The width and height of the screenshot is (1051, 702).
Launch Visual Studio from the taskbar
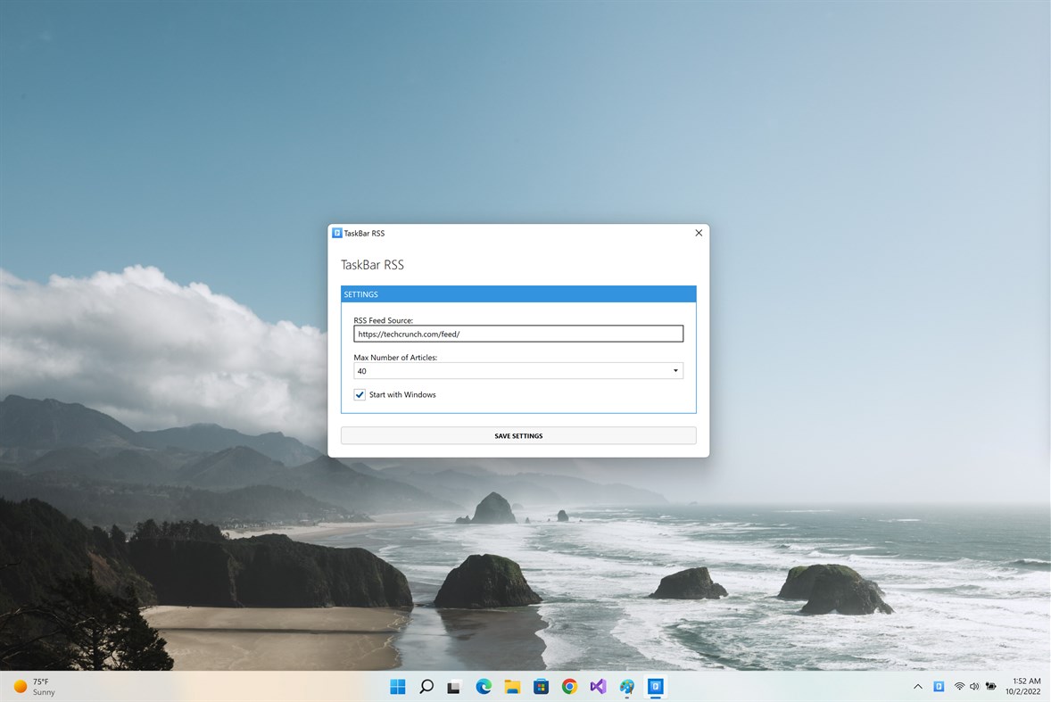598,687
